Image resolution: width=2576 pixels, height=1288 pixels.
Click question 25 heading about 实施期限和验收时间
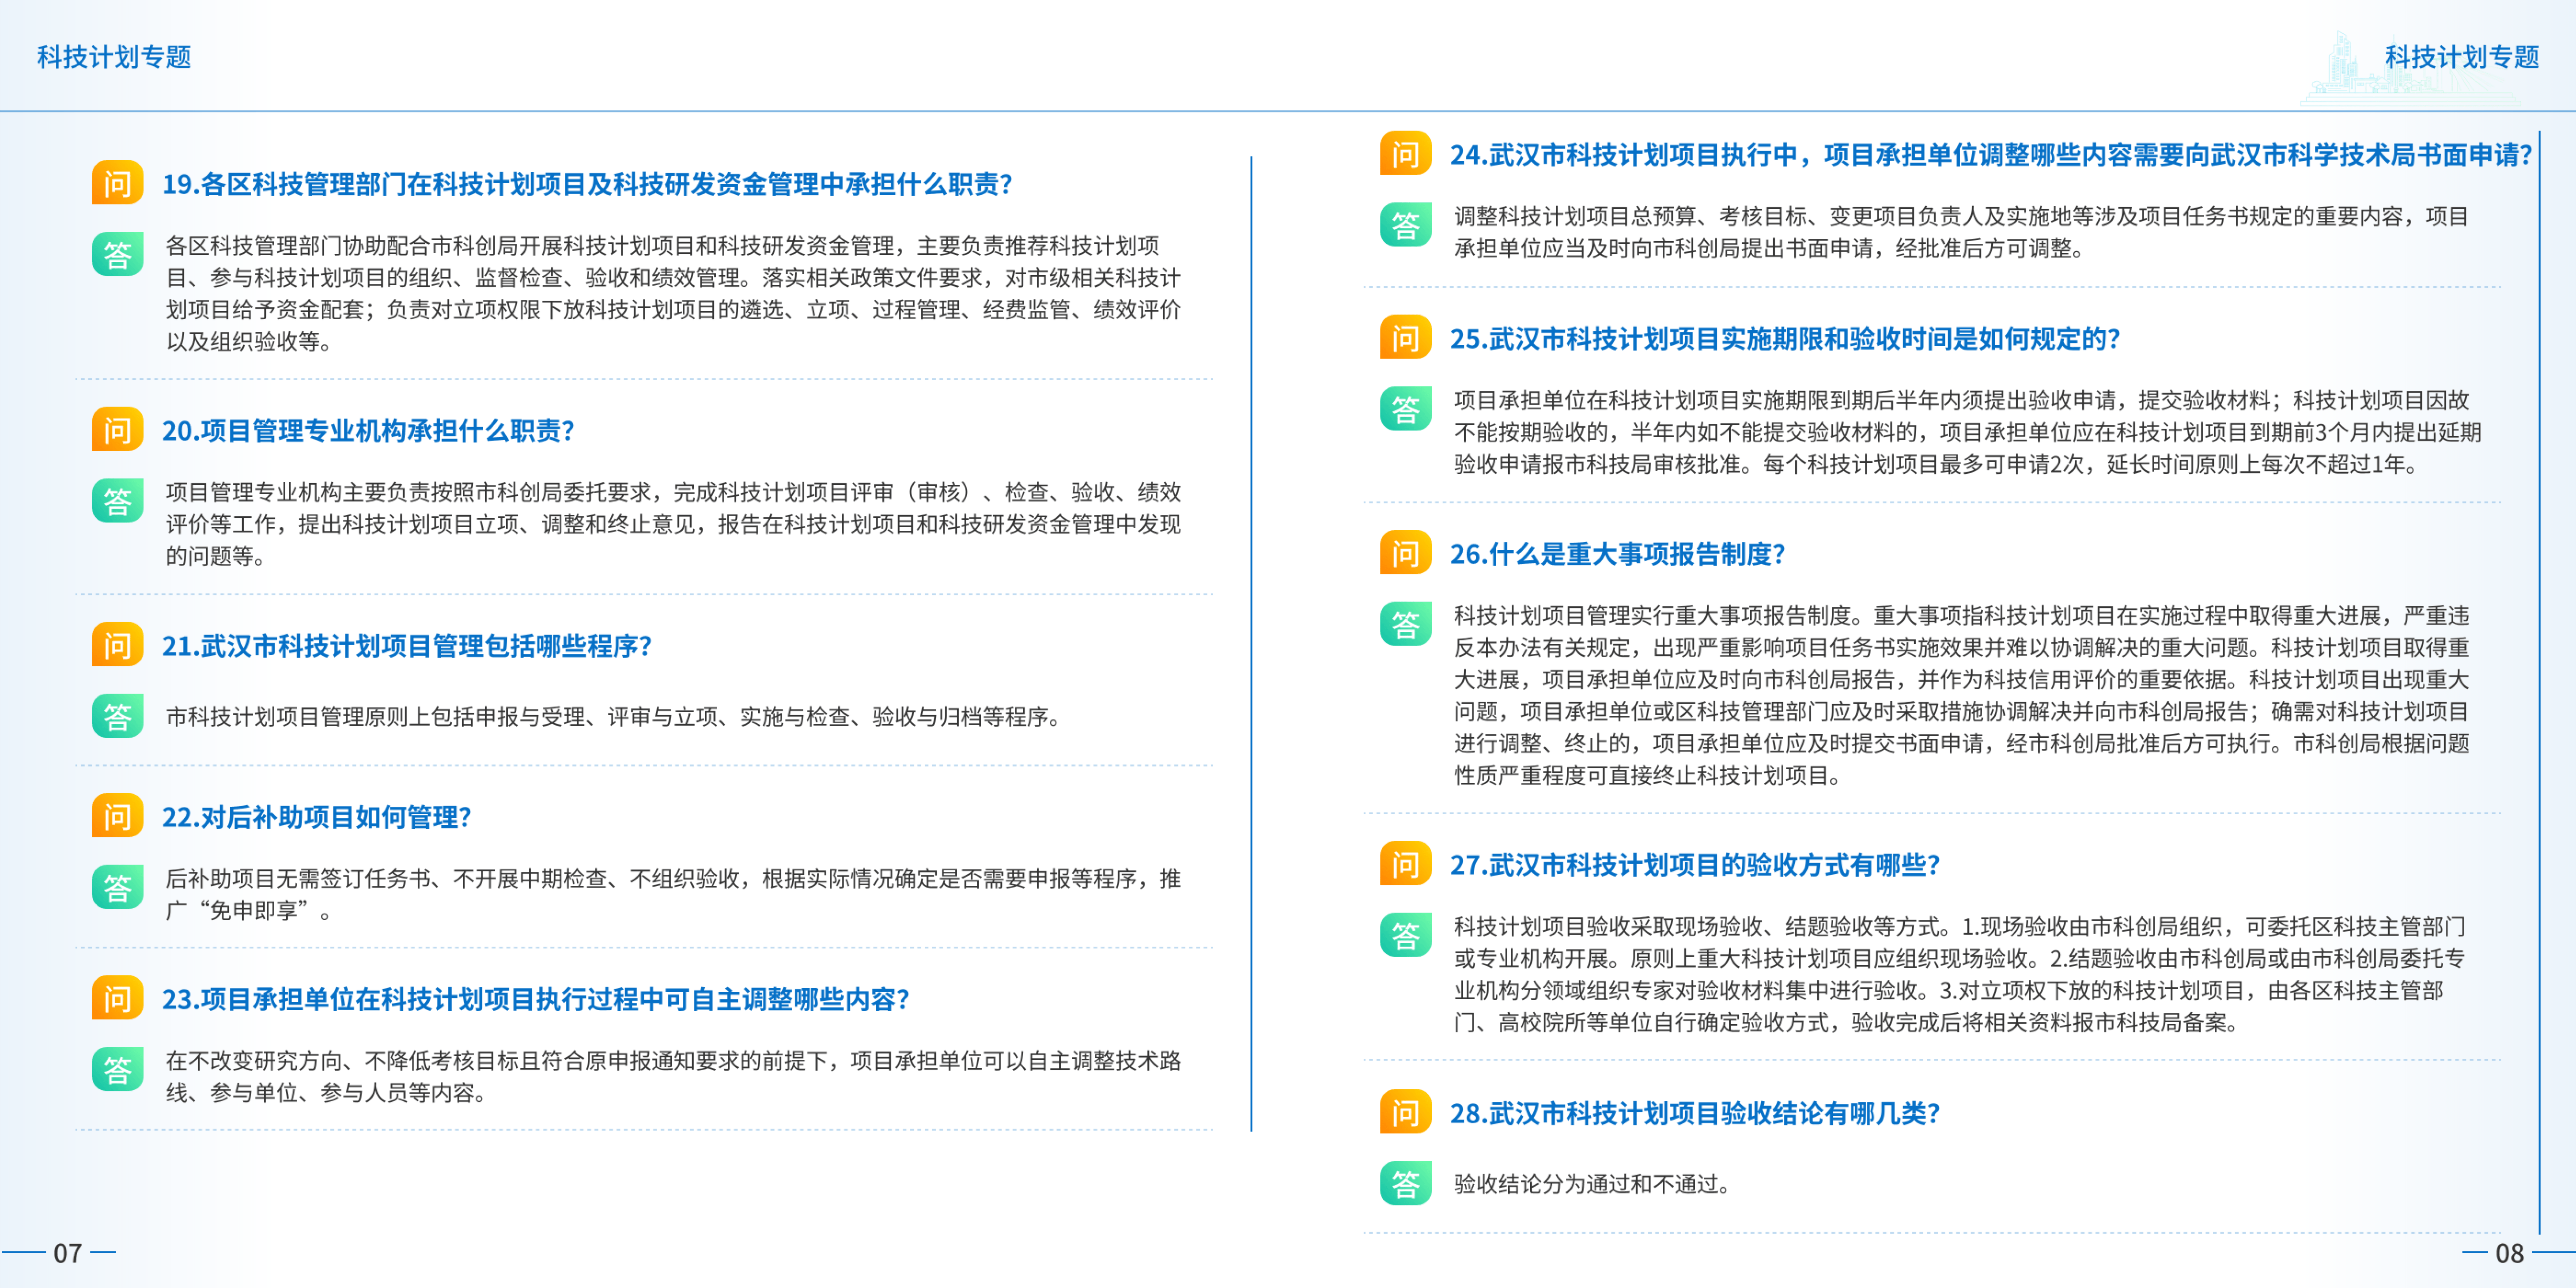tap(1785, 339)
